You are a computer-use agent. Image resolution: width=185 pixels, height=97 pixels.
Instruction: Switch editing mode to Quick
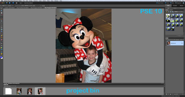(175, 8)
